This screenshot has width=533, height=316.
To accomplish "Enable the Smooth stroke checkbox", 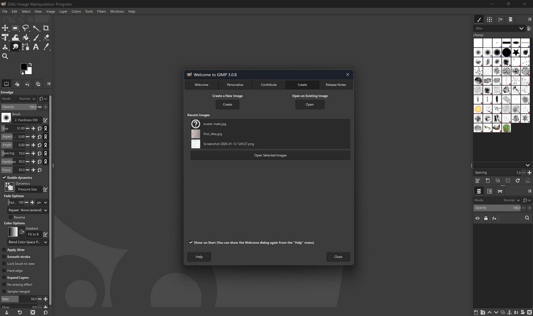I will pyautogui.click(x=4, y=257).
